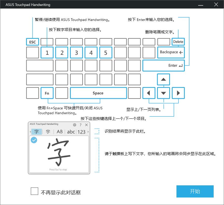
Task: Click the Backspace key in the diagram
Action: 171,52
